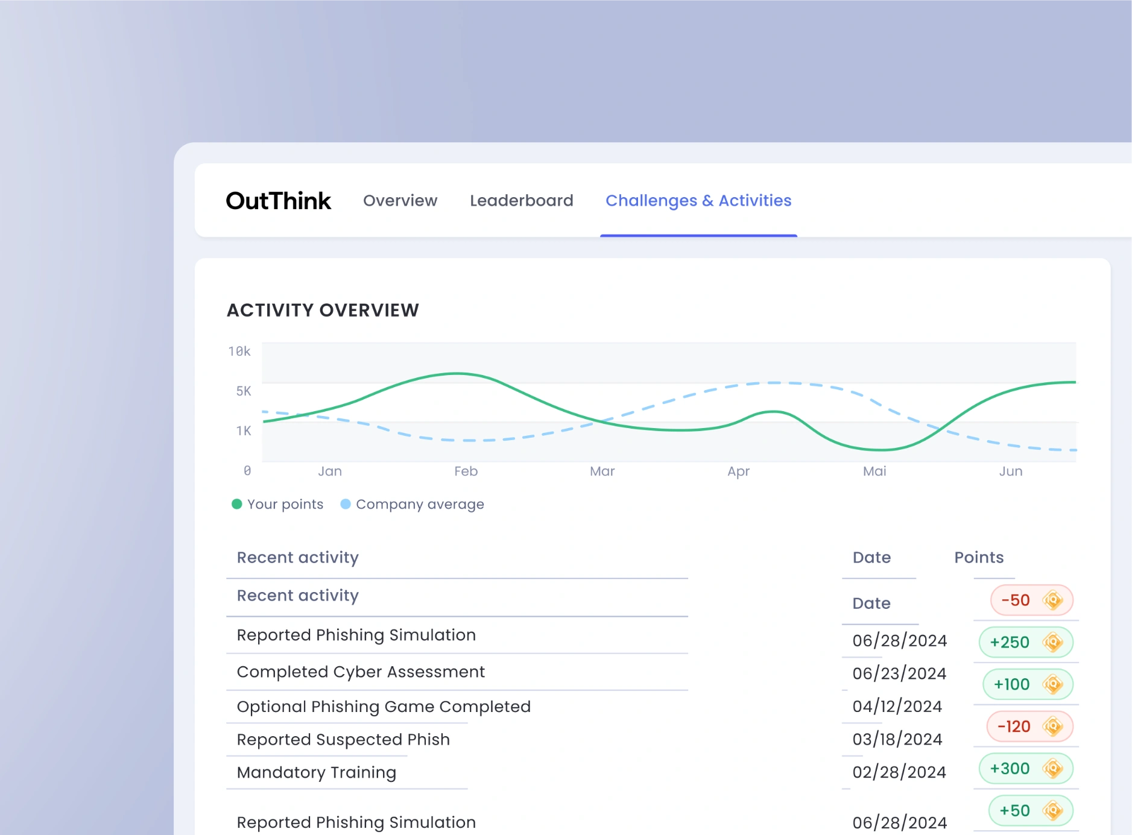Select the 'Completed Cyber Assessment' activity
The image size is (1132, 835).
pos(361,672)
